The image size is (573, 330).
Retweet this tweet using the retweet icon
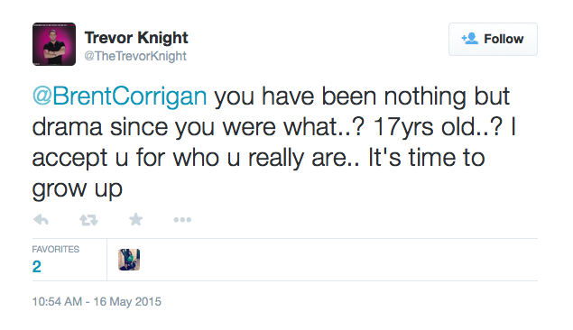coord(88,220)
